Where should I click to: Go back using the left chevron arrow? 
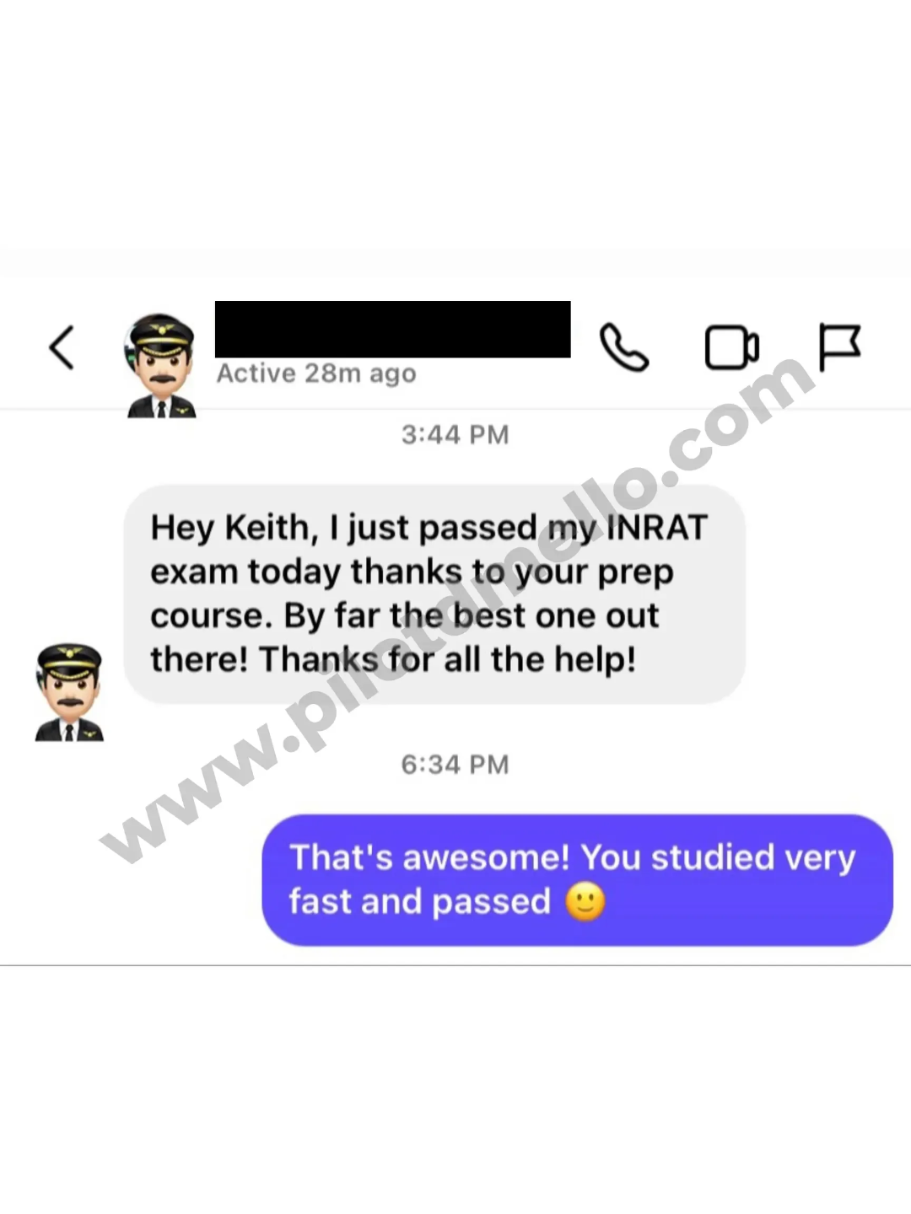[62, 347]
